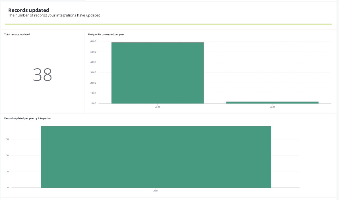Click the 20 y-axis label in bottom chart

7,155
